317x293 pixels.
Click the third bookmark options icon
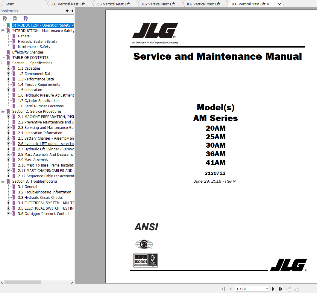tap(26, 19)
